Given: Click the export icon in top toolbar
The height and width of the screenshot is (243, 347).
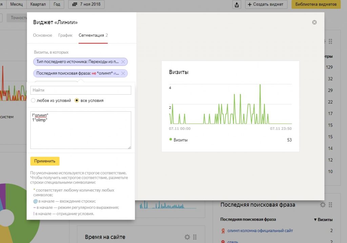Looking at the screenshot, I should point(237,4).
